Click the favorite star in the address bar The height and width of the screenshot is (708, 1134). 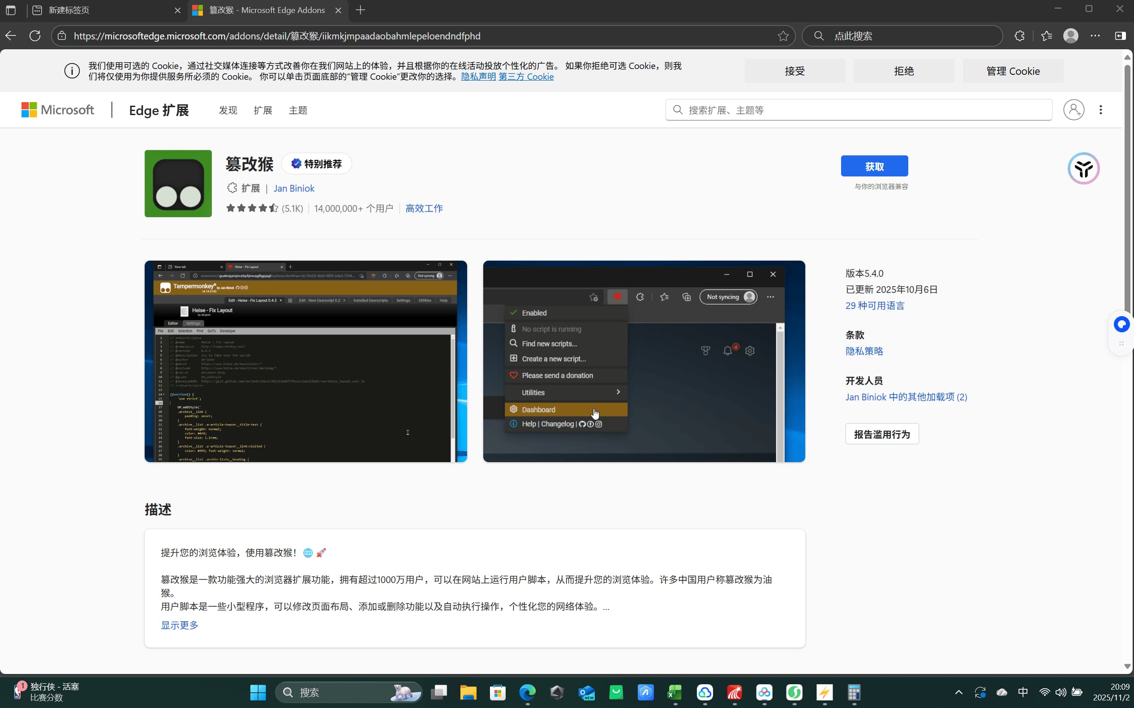[783, 36]
